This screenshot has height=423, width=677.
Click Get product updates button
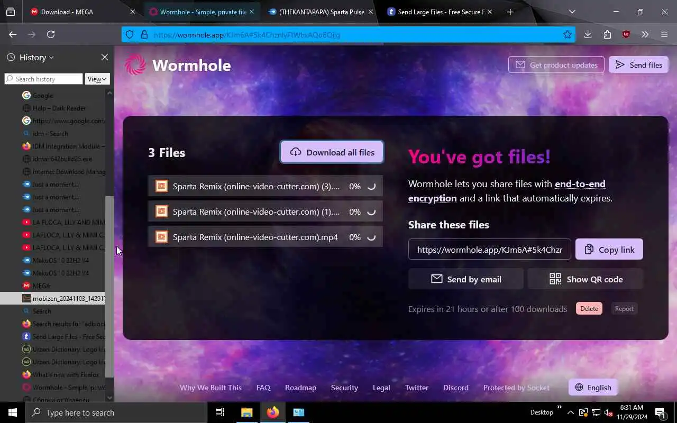(556, 65)
